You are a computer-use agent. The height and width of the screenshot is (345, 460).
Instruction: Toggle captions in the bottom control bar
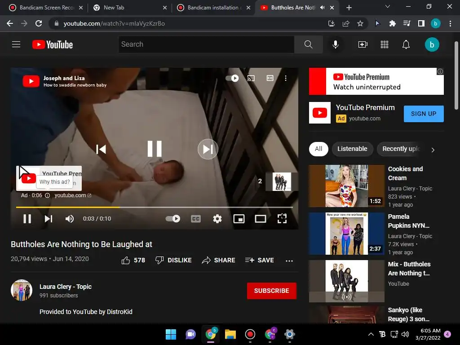(x=196, y=219)
